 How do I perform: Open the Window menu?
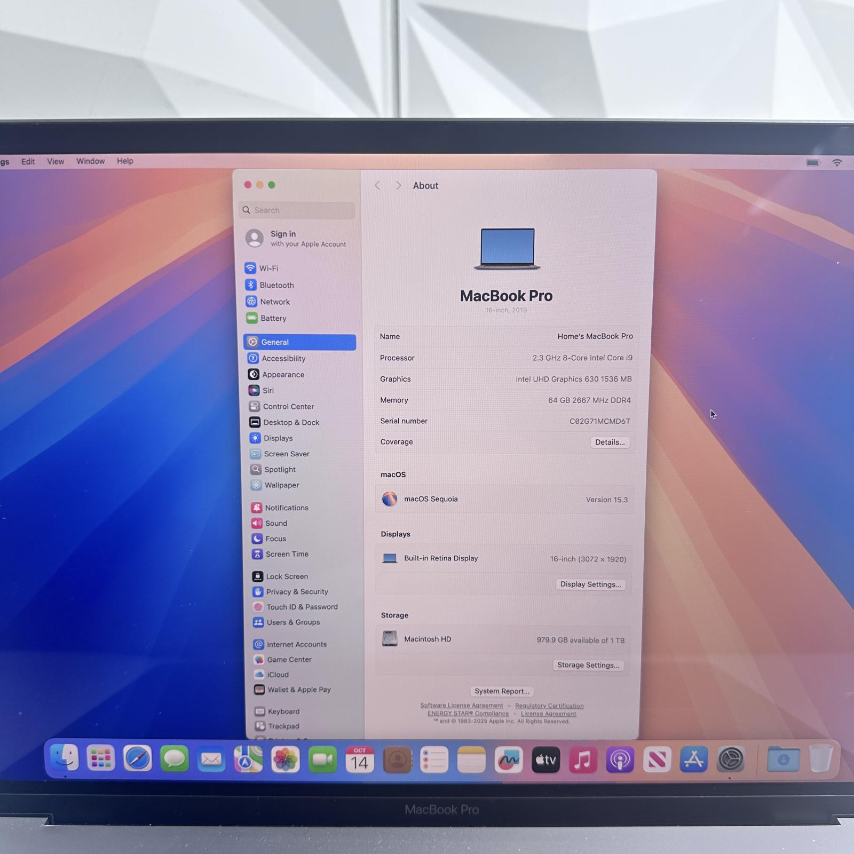click(x=90, y=161)
